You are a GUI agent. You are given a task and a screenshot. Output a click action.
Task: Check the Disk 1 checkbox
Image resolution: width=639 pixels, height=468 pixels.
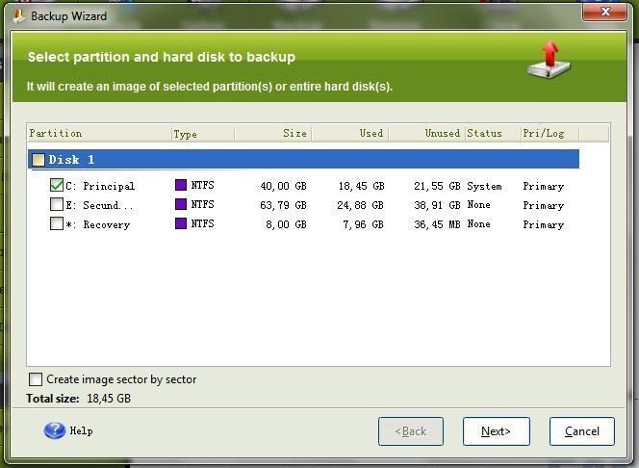click(x=38, y=160)
